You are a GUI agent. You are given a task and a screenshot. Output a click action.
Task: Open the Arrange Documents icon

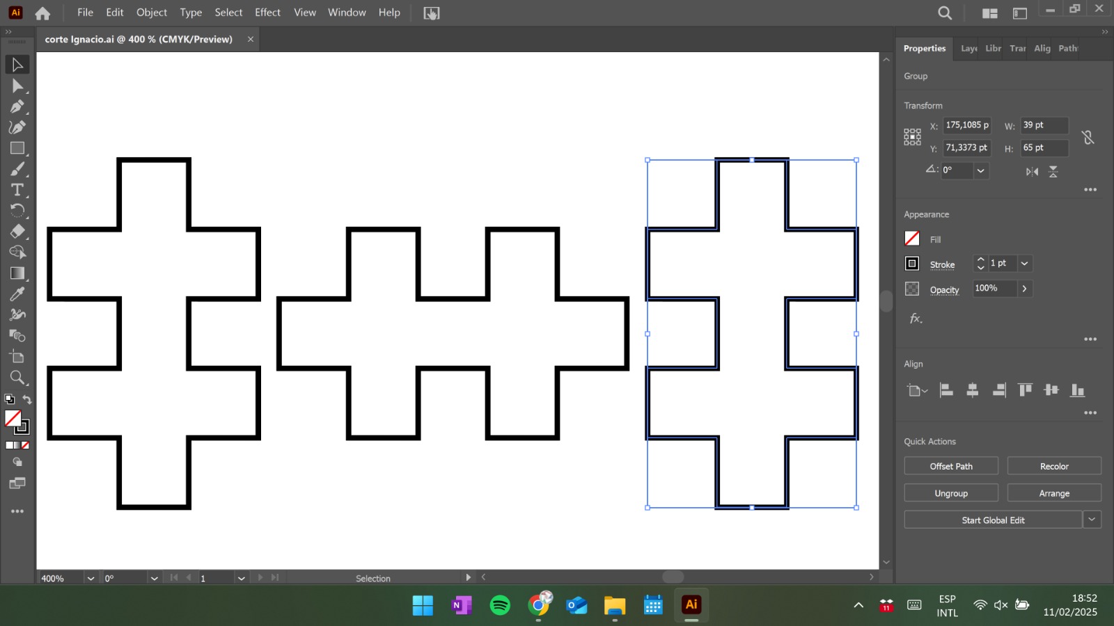click(x=989, y=13)
